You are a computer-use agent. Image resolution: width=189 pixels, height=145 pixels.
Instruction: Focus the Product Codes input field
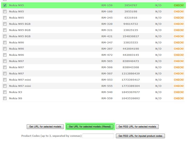98,136
